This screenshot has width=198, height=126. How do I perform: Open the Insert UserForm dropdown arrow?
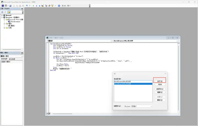(x=8, y=6)
